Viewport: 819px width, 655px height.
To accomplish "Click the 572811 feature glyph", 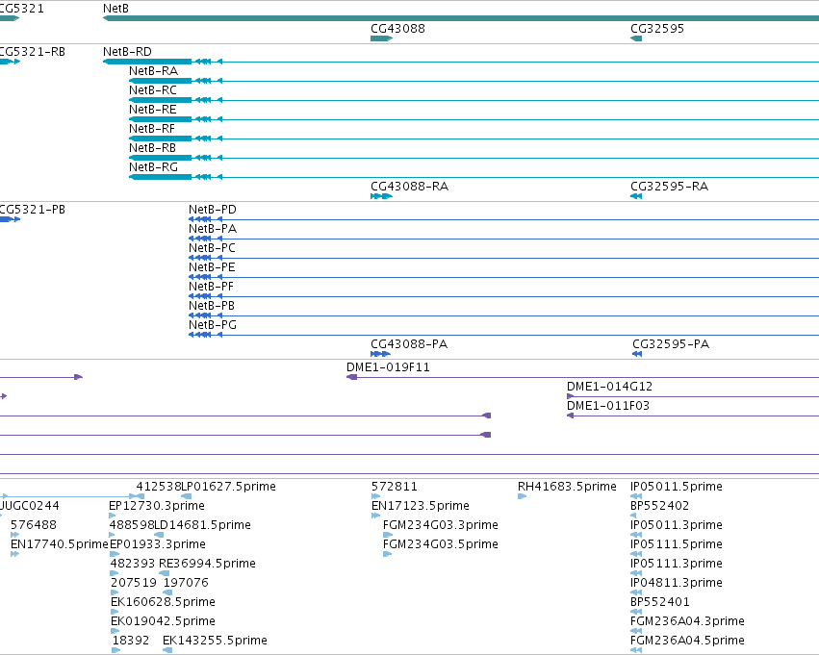I will click(x=375, y=496).
